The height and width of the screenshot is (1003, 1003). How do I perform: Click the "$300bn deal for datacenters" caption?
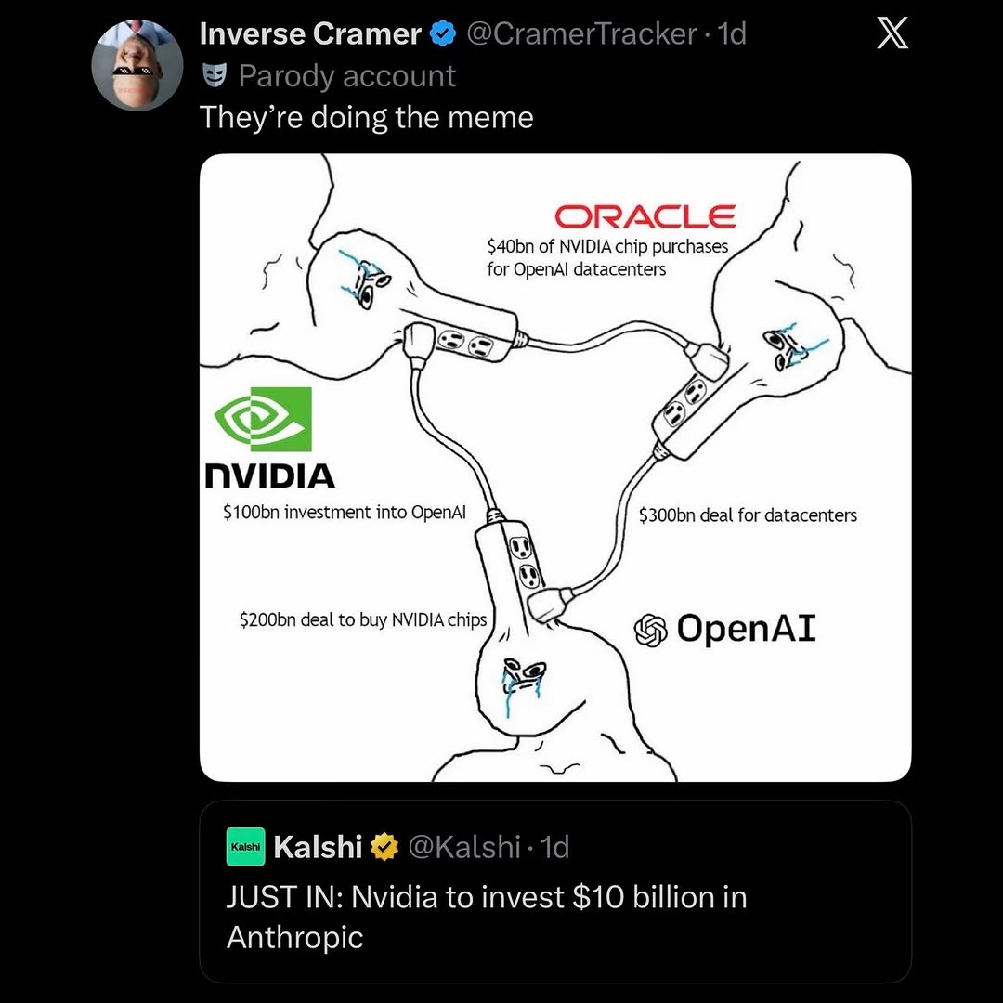click(748, 515)
